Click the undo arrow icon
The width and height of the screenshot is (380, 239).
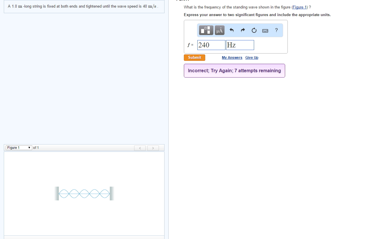pyautogui.click(x=232, y=30)
